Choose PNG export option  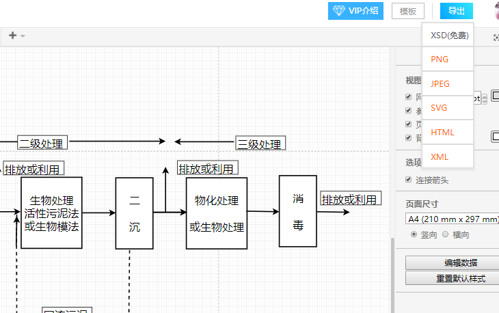coord(448,59)
